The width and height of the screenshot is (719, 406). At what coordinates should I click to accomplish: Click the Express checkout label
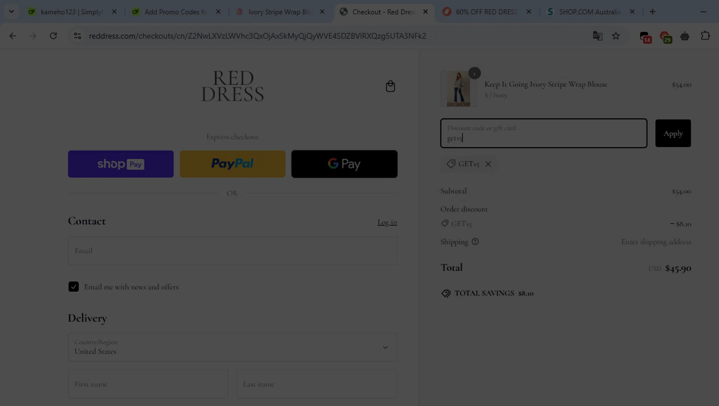click(x=232, y=137)
